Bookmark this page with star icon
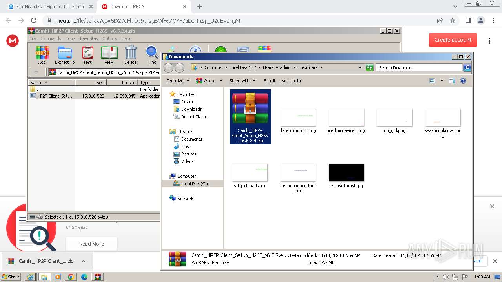 pyautogui.click(x=453, y=20)
